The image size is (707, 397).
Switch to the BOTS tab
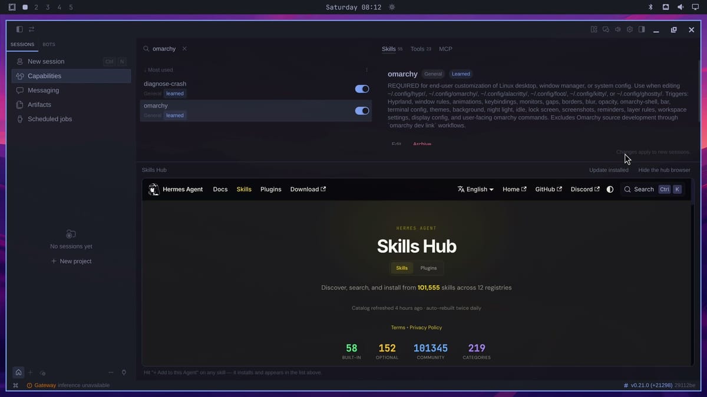coord(49,45)
